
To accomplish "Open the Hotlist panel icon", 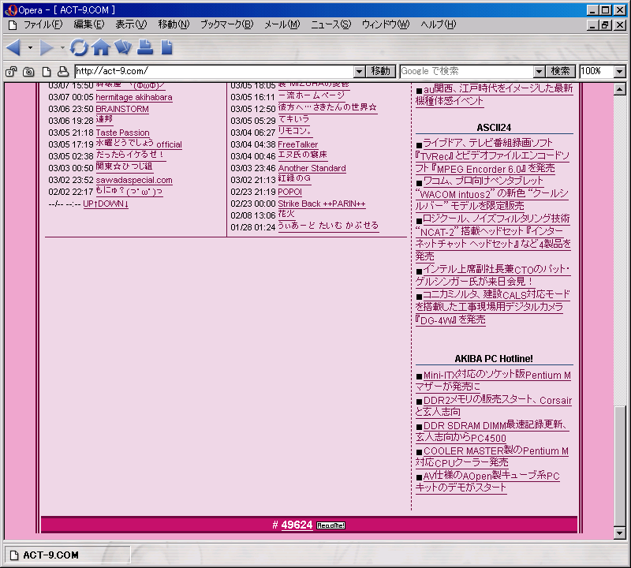I will (x=123, y=47).
